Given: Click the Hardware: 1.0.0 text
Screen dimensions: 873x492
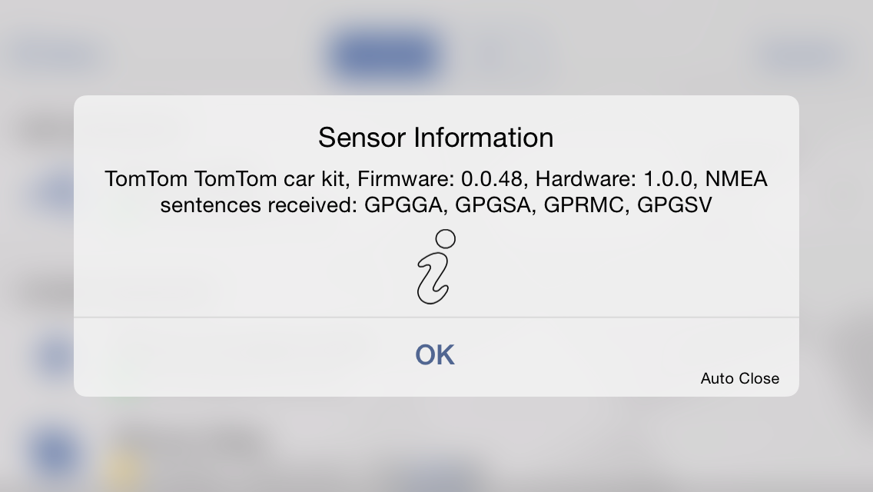Looking at the screenshot, I should [613, 179].
